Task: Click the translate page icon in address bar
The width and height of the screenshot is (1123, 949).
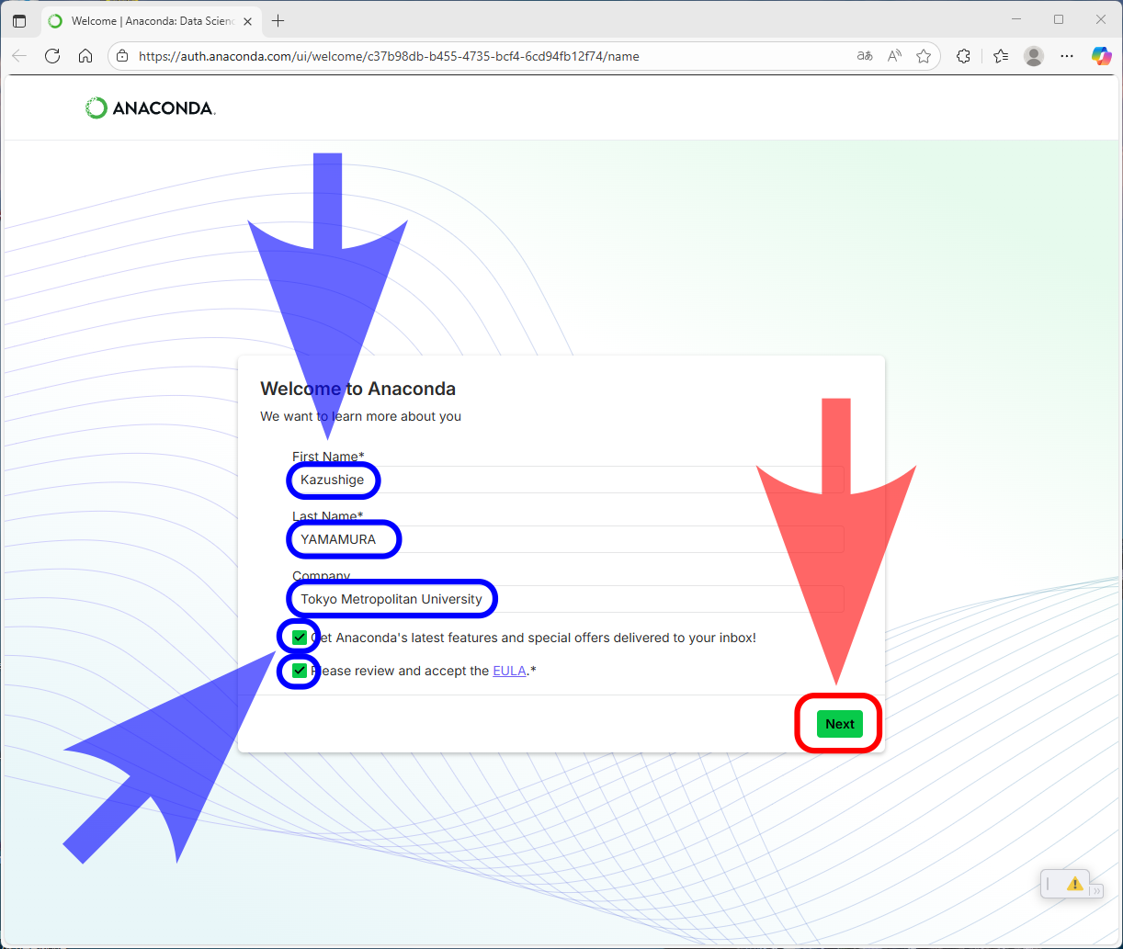Action: click(x=864, y=56)
